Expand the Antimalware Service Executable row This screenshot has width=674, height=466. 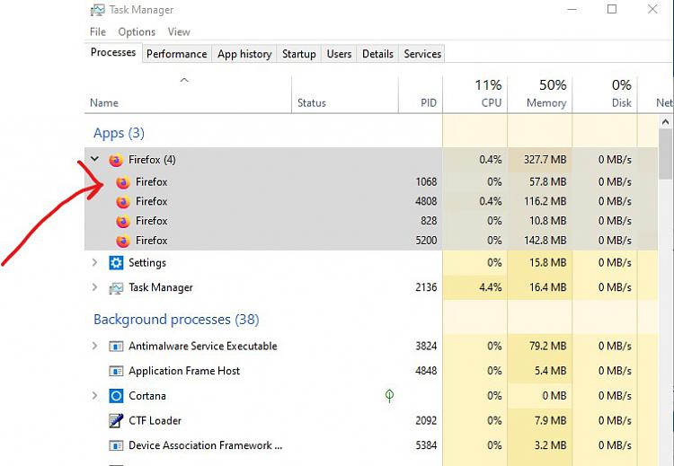tap(95, 346)
